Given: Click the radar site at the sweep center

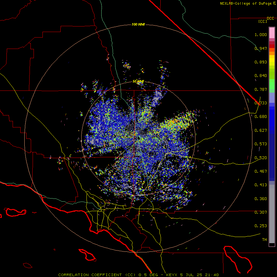Looking at the screenshot, I should tap(138, 138).
